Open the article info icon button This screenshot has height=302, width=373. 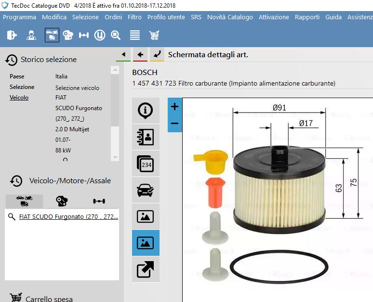click(x=146, y=111)
